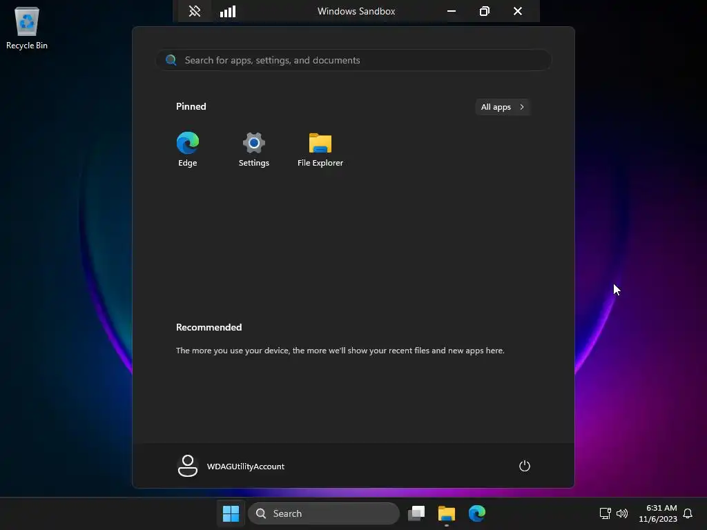Screen dimensions: 707x530
Task: Restore down the Windows Sandbox window
Action: pos(484,11)
